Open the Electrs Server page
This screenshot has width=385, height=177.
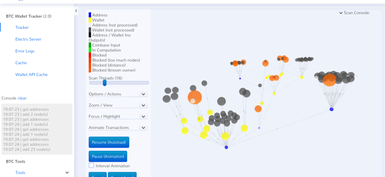click(28, 39)
